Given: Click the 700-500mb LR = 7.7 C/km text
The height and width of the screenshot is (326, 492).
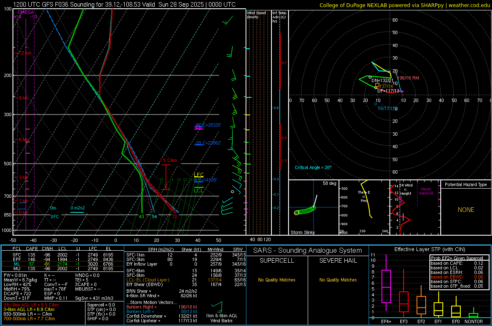Looking at the screenshot, I should pyautogui.click(x=29, y=319).
